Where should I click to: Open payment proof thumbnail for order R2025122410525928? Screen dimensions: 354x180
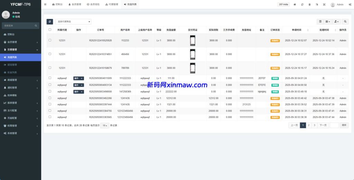(193, 41)
